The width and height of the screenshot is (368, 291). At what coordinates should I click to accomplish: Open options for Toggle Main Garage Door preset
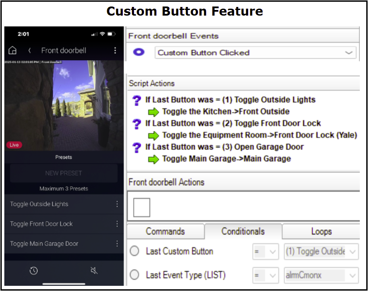point(117,244)
